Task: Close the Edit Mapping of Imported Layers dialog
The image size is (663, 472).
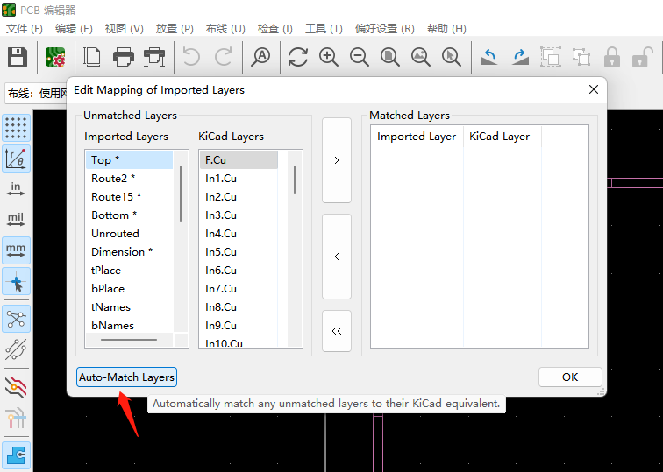Action: 594,89
